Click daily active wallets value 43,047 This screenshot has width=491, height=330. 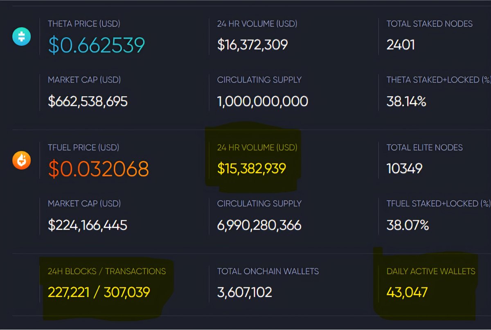(x=407, y=292)
